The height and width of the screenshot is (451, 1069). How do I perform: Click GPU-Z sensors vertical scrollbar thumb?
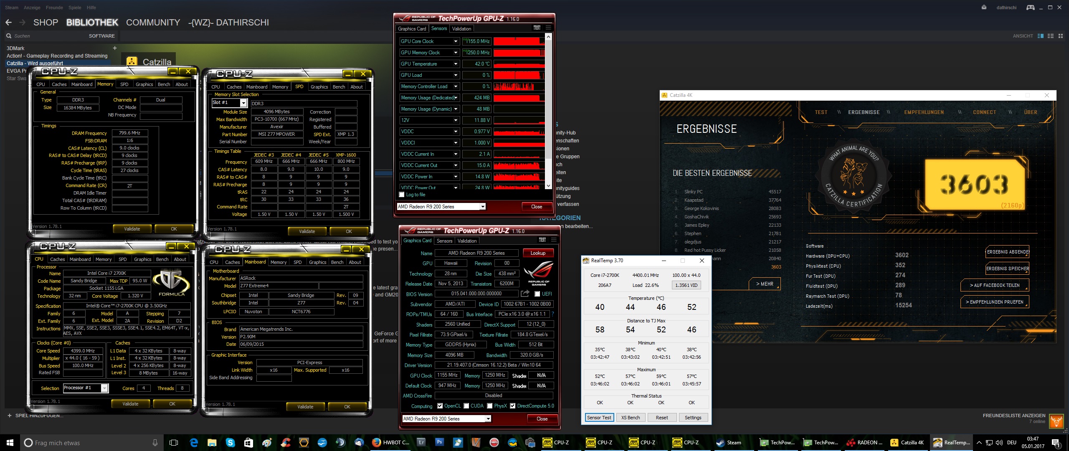(x=548, y=100)
